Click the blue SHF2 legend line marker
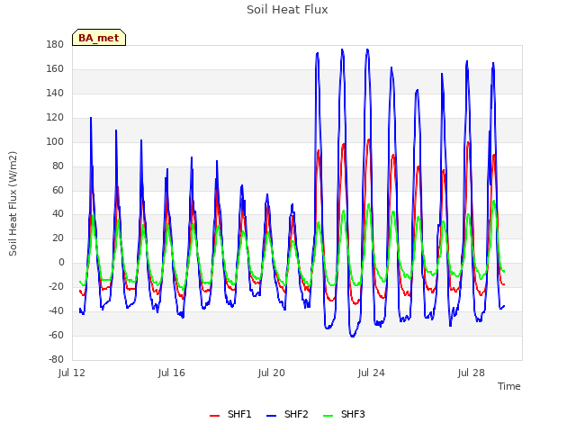This screenshot has height=432, width=576. [271, 416]
